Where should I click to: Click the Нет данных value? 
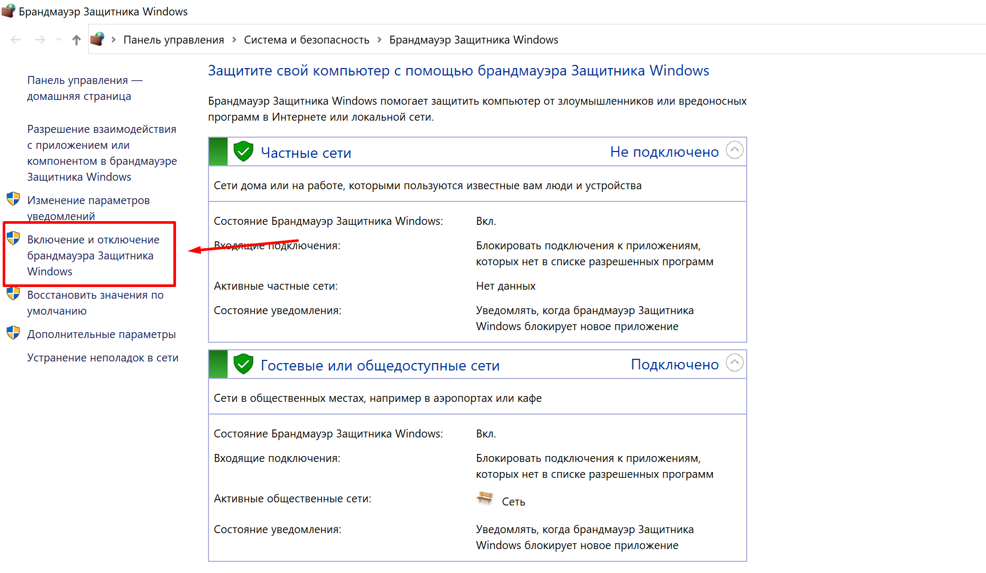click(x=506, y=286)
